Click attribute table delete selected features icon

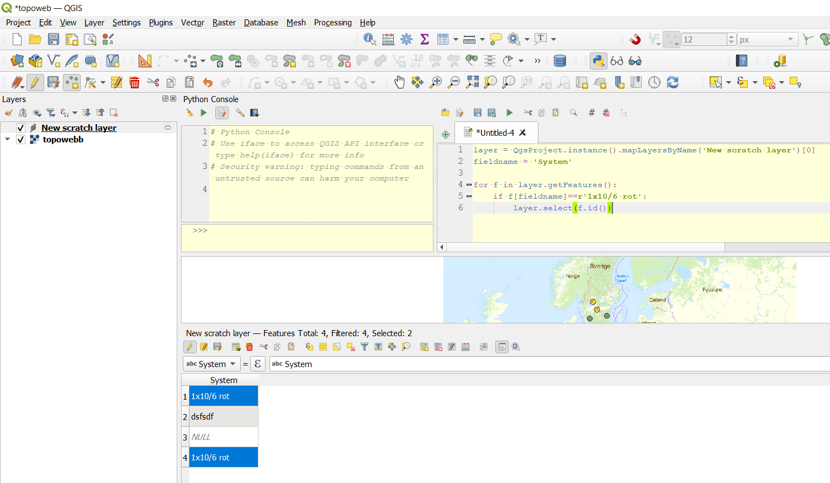[250, 347]
